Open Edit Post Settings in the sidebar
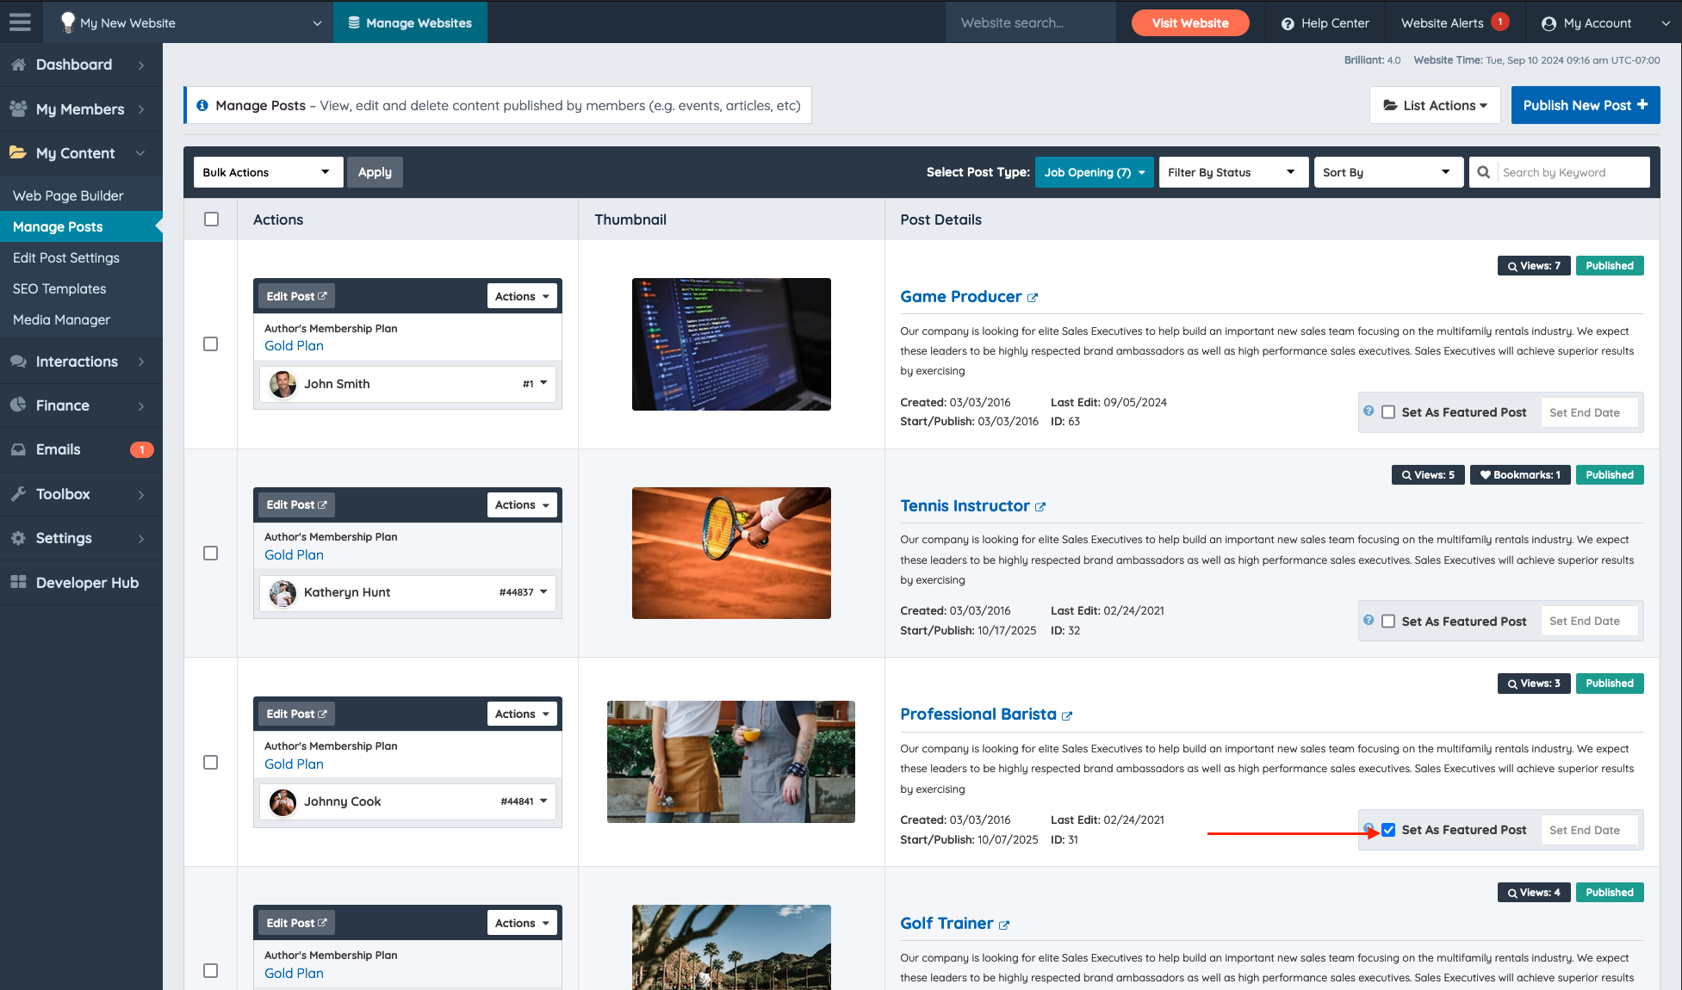Viewport: 1682px width, 990px height. [66, 257]
